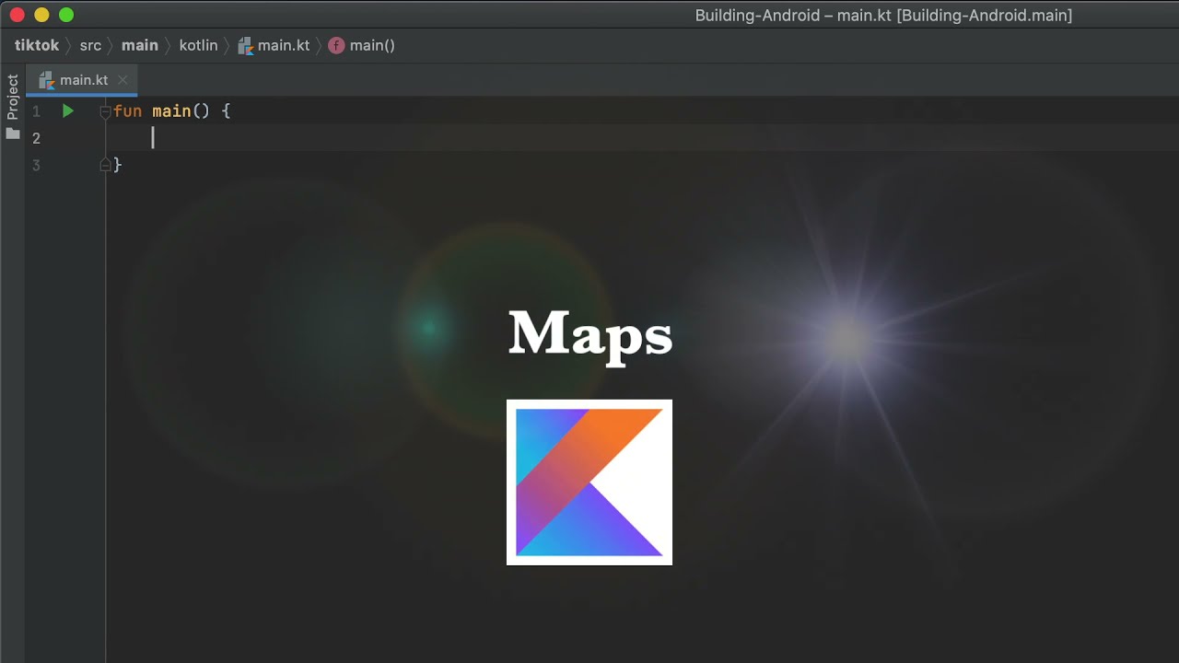Run main function with green gutter arrow

pos(67,110)
